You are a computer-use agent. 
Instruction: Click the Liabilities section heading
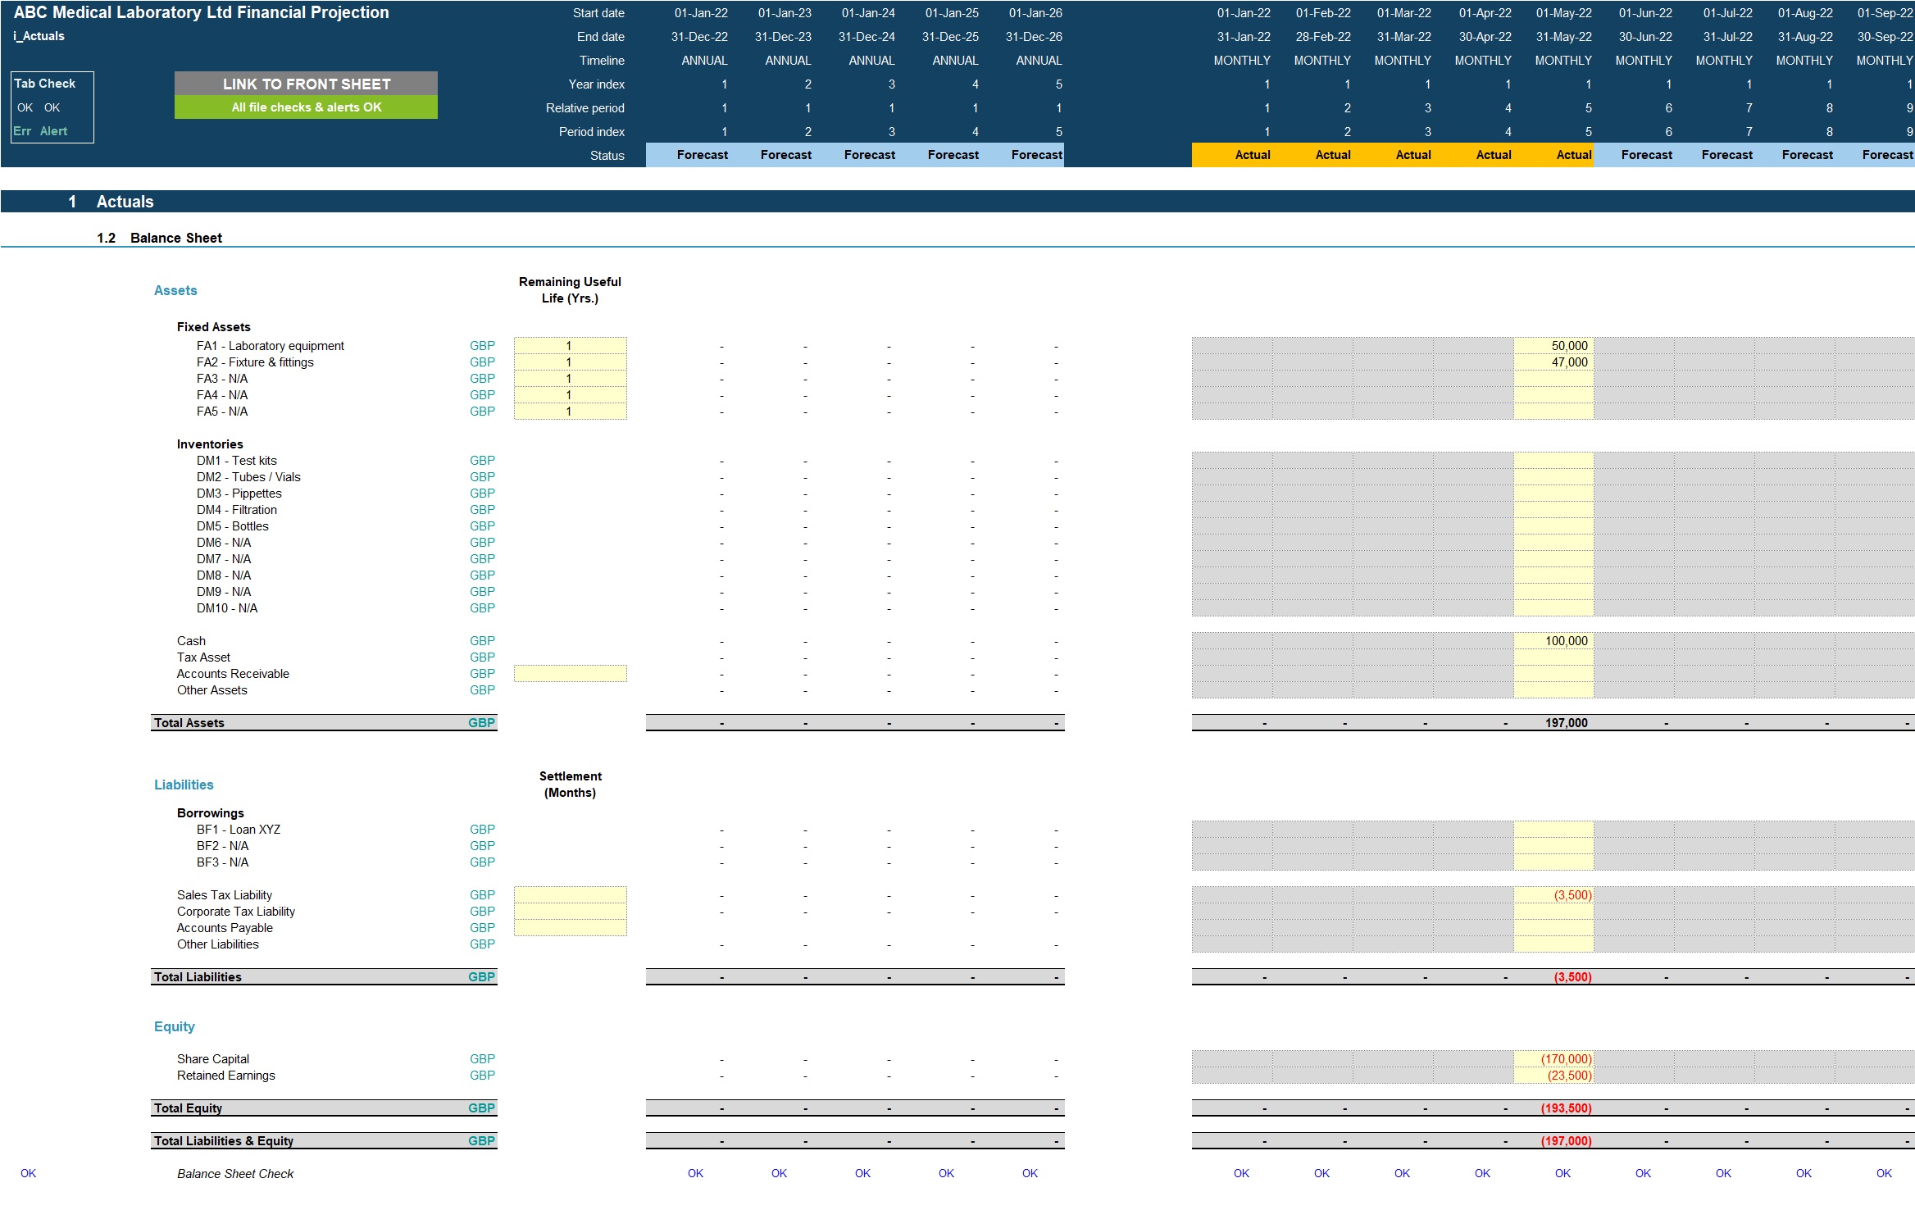(184, 785)
